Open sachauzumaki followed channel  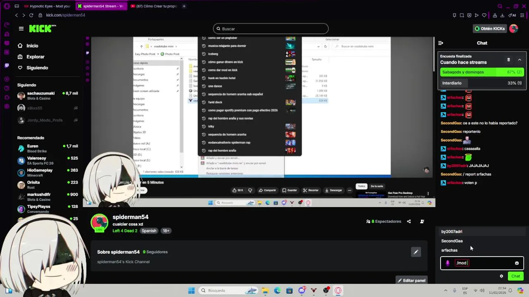pos(48,96)
